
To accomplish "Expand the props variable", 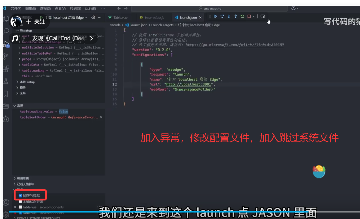I will (x=19, y=59).
